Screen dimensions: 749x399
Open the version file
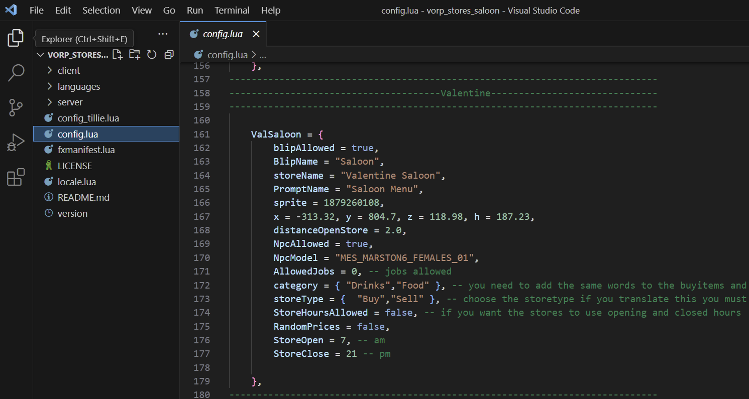(x=106, y=213)
